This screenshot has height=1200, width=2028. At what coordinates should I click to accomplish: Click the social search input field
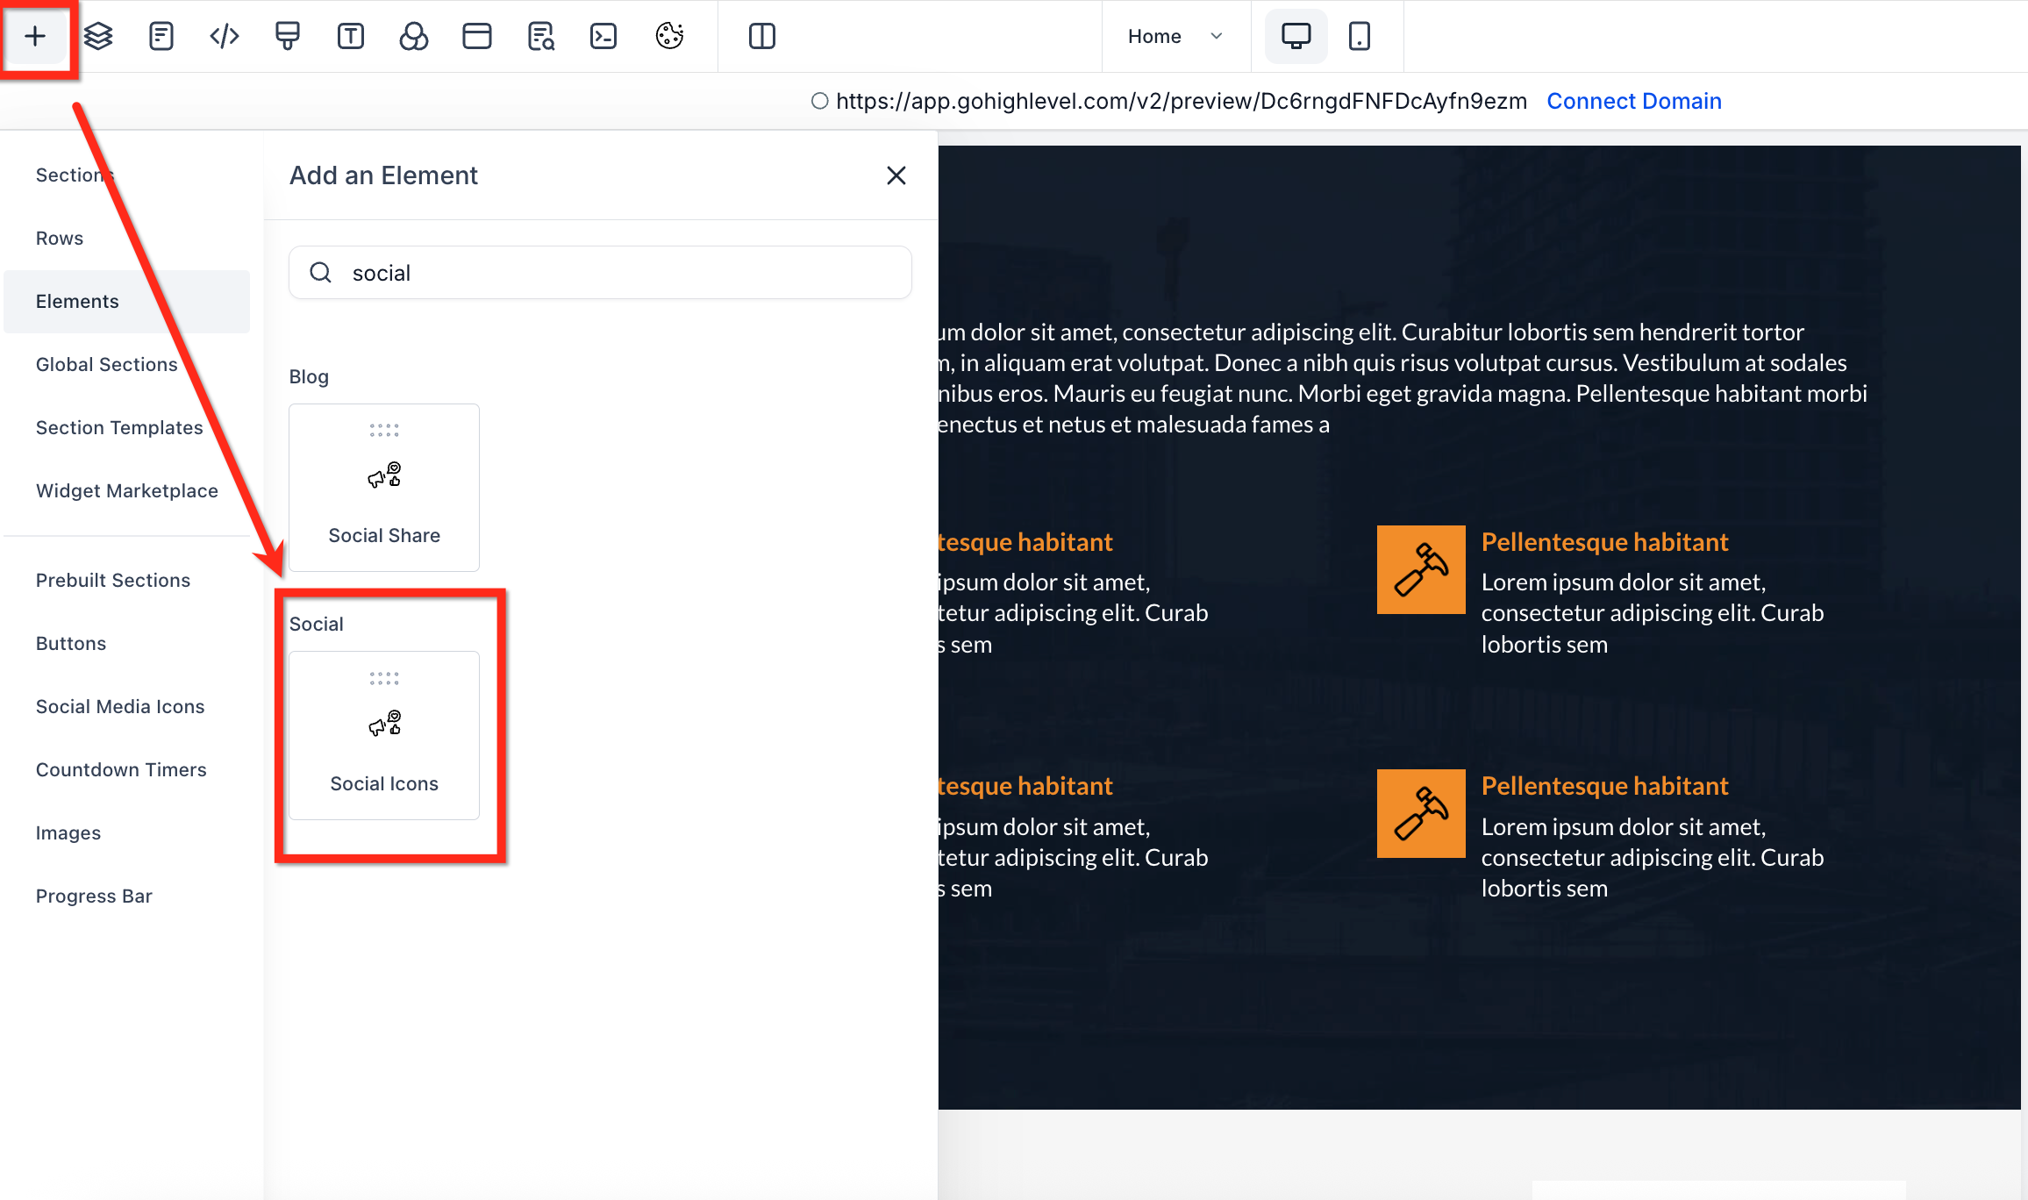coord(614,273)
